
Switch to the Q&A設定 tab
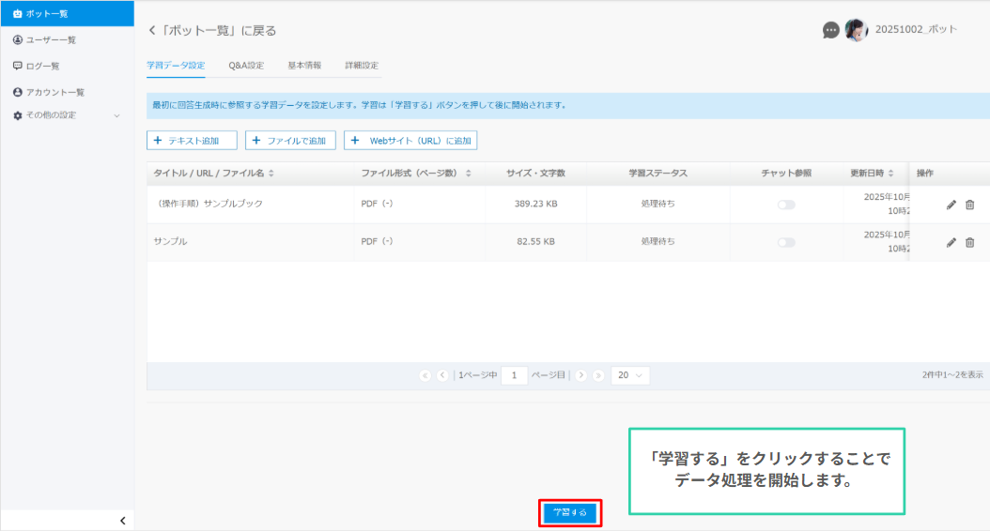coord(246,66)
